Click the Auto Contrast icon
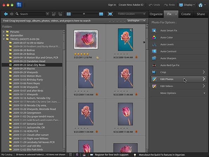209x157 pixels. pyautogui.click(x=154, y=51)
